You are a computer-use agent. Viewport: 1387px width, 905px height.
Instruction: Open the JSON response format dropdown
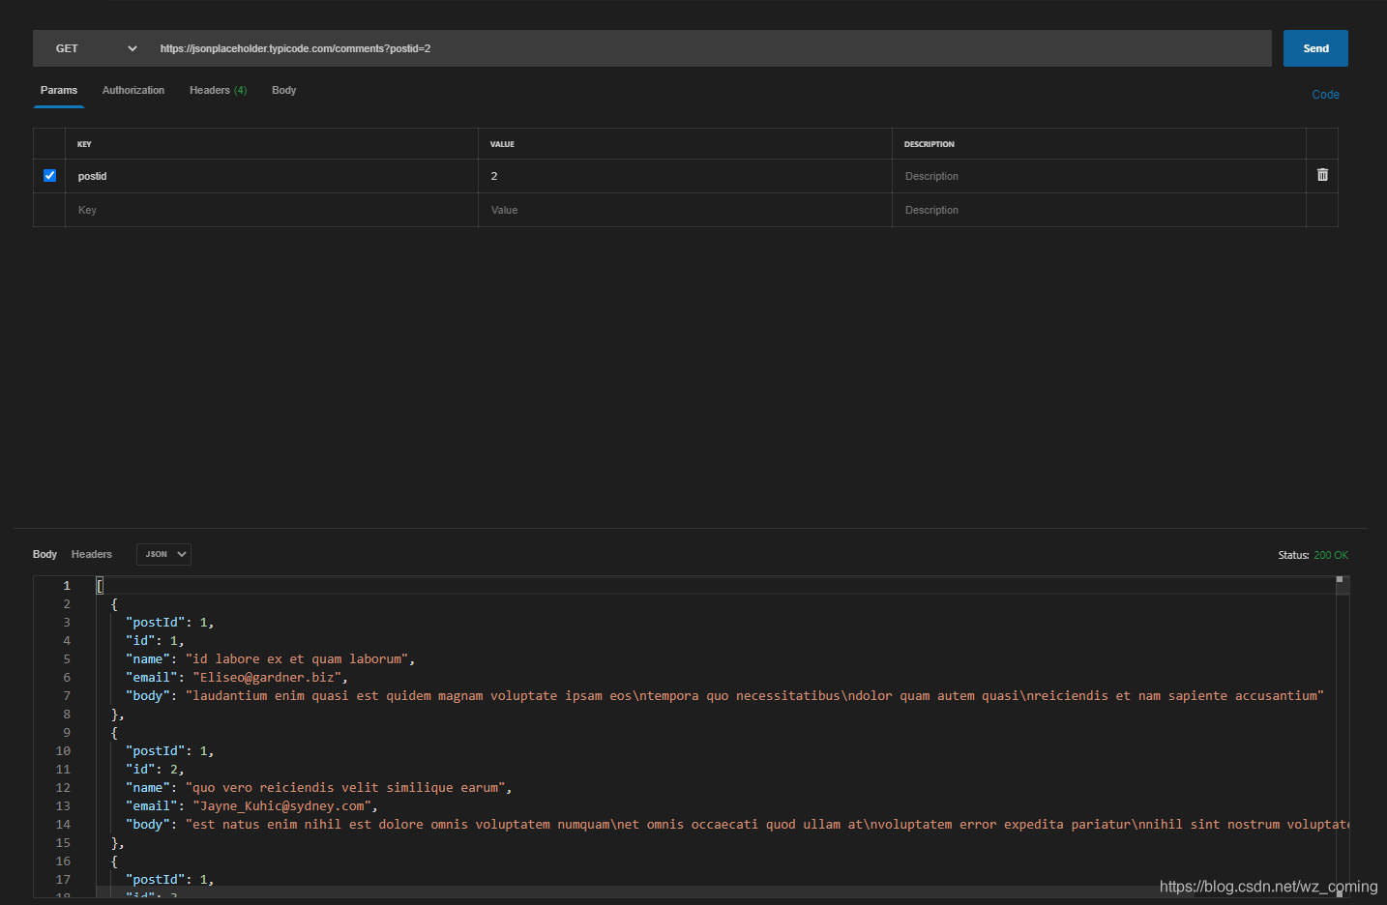coord(163,554)
